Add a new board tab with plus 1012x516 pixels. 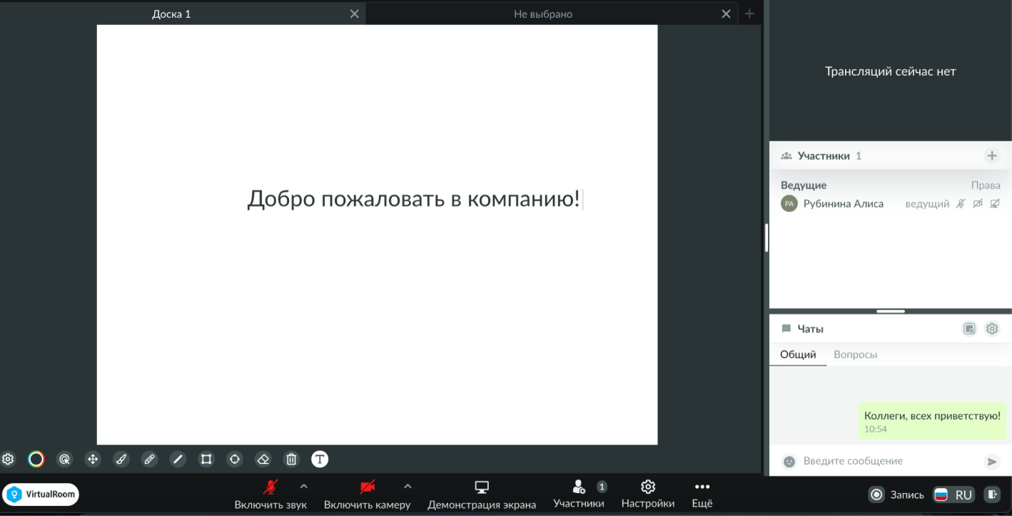[749, 14]
